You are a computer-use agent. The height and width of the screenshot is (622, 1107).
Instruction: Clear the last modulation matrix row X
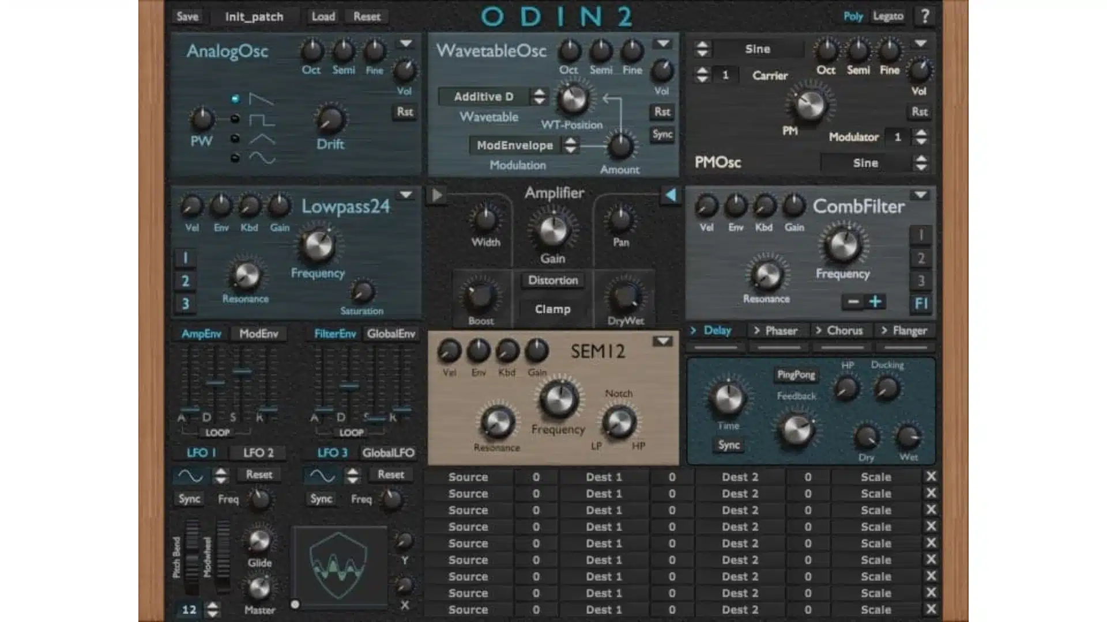(931, 609)
